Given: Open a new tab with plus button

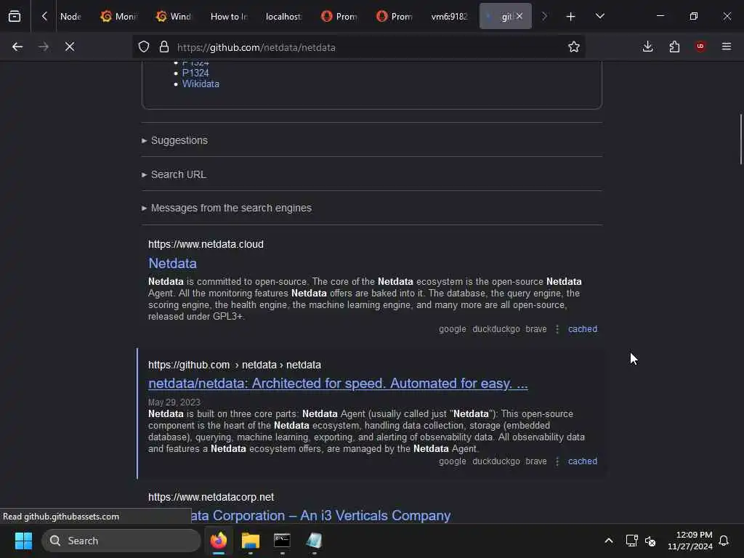Looking at the screenshot, I should pyautogui.click(x=571, y=17).
